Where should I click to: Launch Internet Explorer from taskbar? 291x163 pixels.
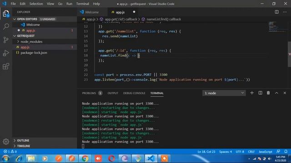coord(19,158)
